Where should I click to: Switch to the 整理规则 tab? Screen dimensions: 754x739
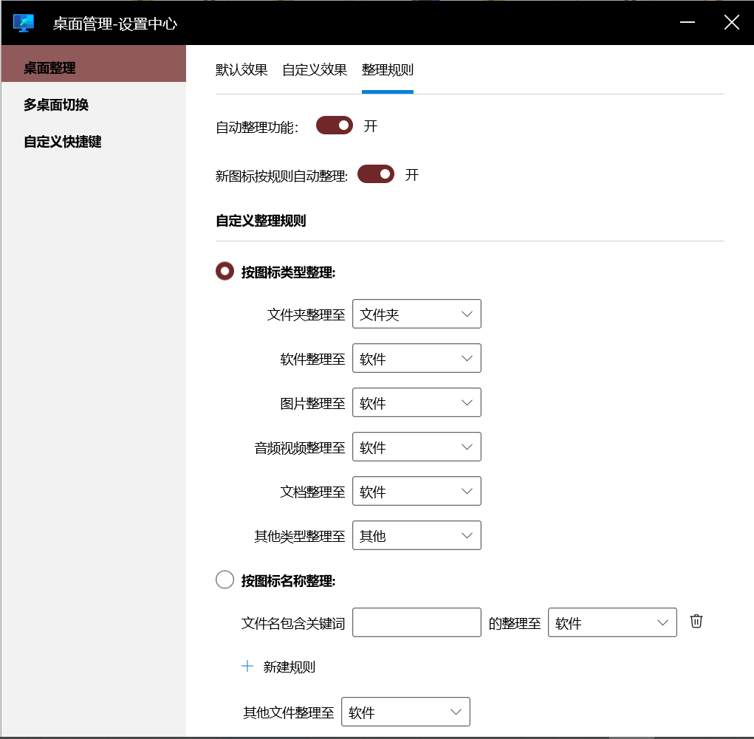coord(387,69)
